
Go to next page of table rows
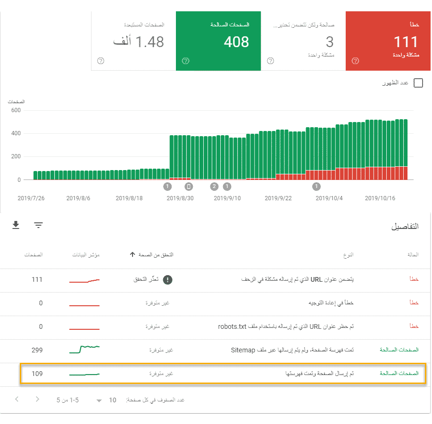point(38,400)
